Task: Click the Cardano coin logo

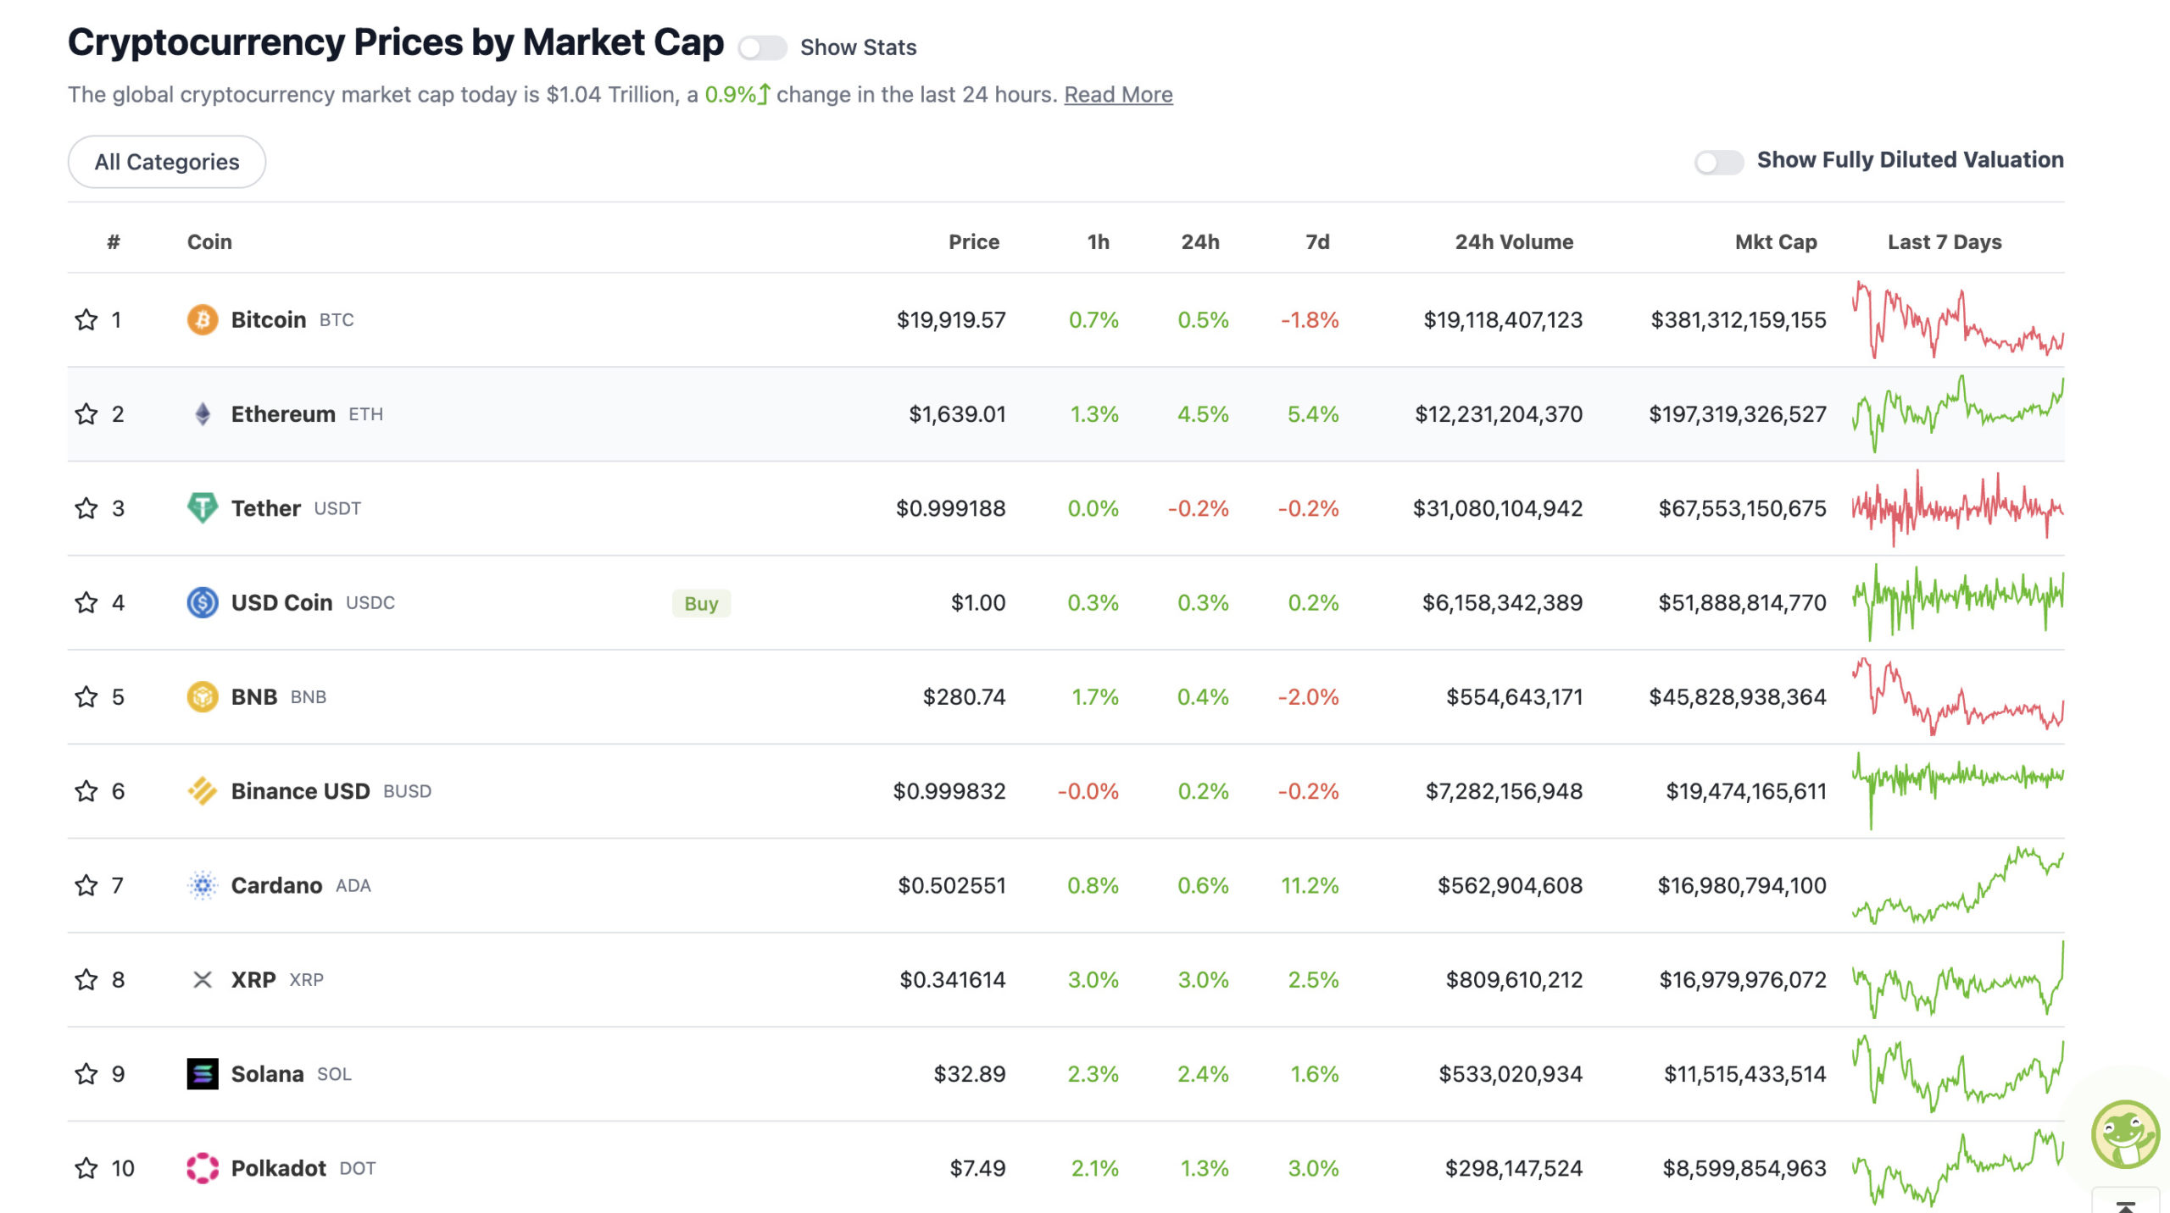Action: click(x=203, y=885)
